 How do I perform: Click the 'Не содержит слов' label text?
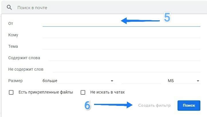click(26, 69)
